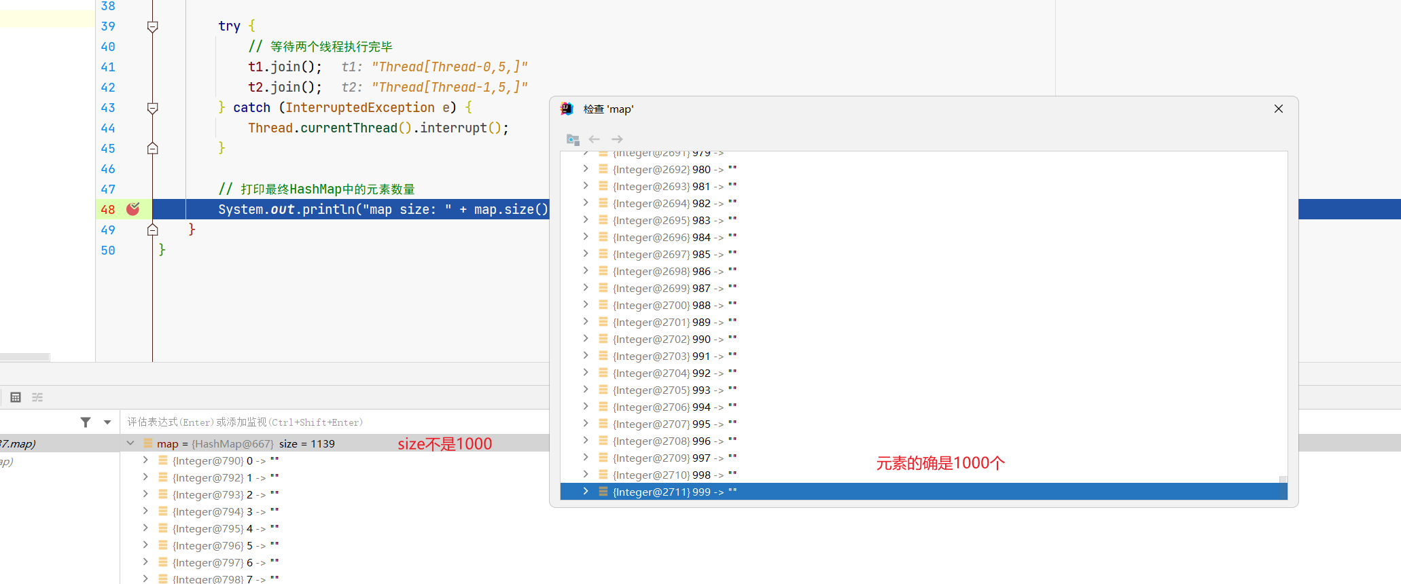Click list icon of Integer@796 5 entry
This screenshot has width=1401, height=584.
pos(163,545)
